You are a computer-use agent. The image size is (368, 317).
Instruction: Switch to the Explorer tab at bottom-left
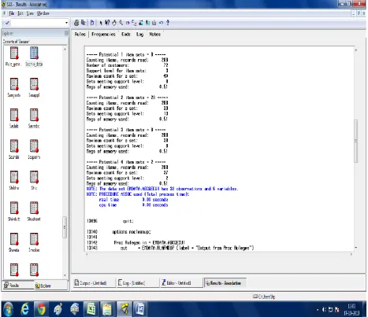point(50,286)
